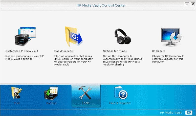Go to the Help & Support tab label

pos(120,103)
